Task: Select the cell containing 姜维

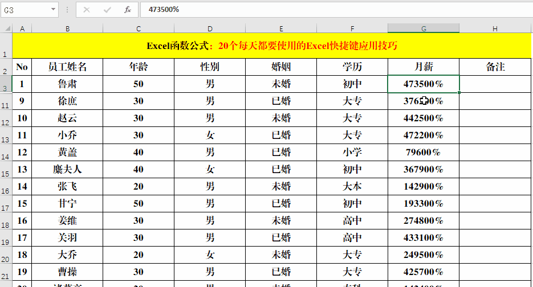Action: click(x=67, y=220)
